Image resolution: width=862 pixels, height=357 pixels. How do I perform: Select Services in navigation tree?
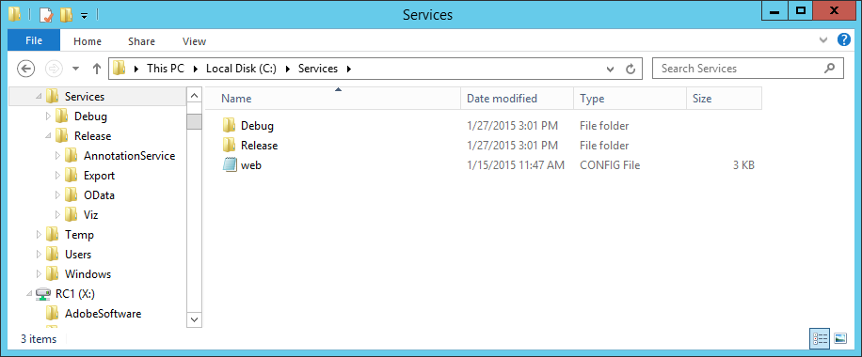click(x=85, y=97)
